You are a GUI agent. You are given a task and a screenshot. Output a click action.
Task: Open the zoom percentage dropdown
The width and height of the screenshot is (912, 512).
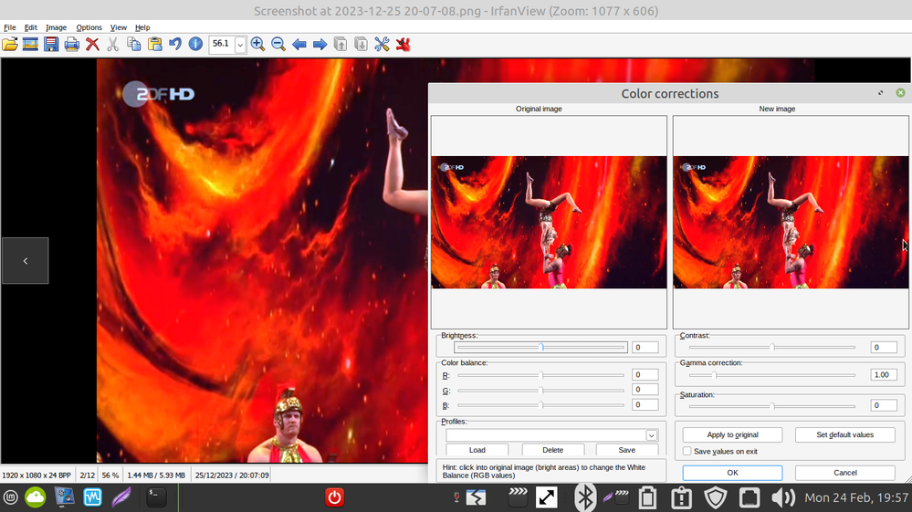tap(241, 44)
